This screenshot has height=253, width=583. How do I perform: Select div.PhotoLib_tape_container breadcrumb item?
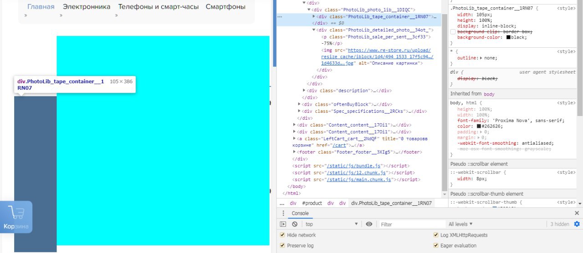[391, 203]
